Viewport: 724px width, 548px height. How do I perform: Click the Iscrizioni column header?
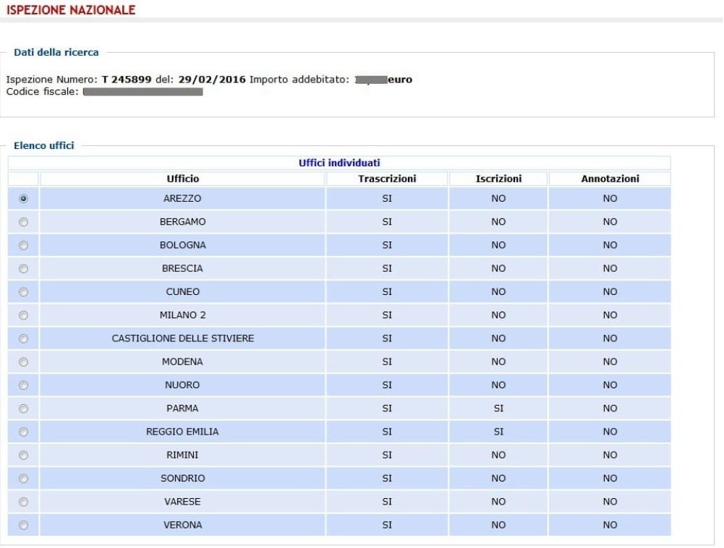point(498,179)
